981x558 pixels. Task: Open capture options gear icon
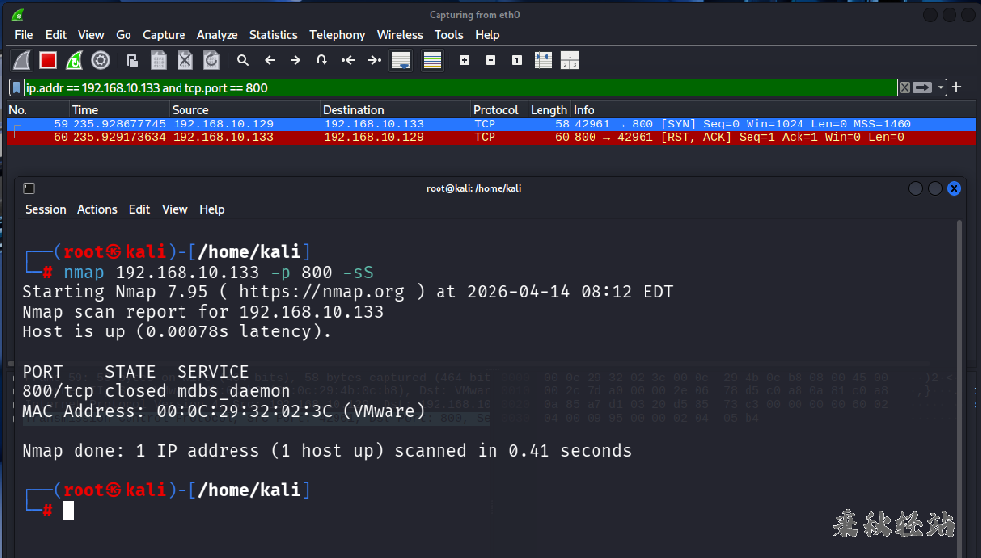pos(101,61)
